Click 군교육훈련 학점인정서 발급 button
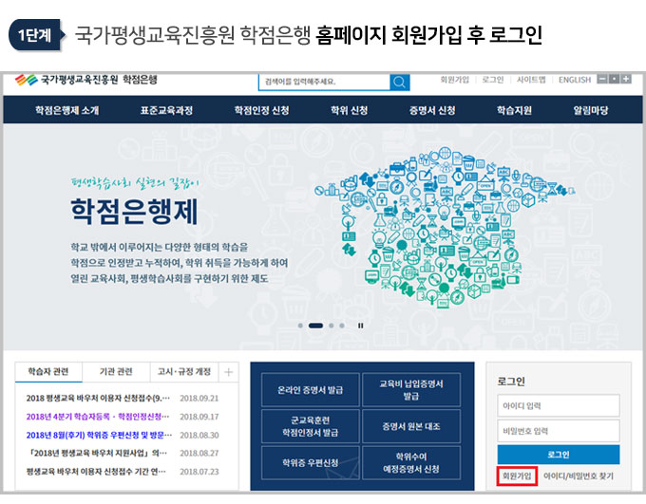Screen dimensions: 646x504 [x=311, y=426]
